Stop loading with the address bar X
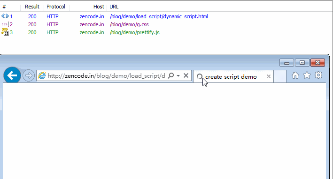The width and height of the screenshot is (333, 179). (x=186, y=75)
